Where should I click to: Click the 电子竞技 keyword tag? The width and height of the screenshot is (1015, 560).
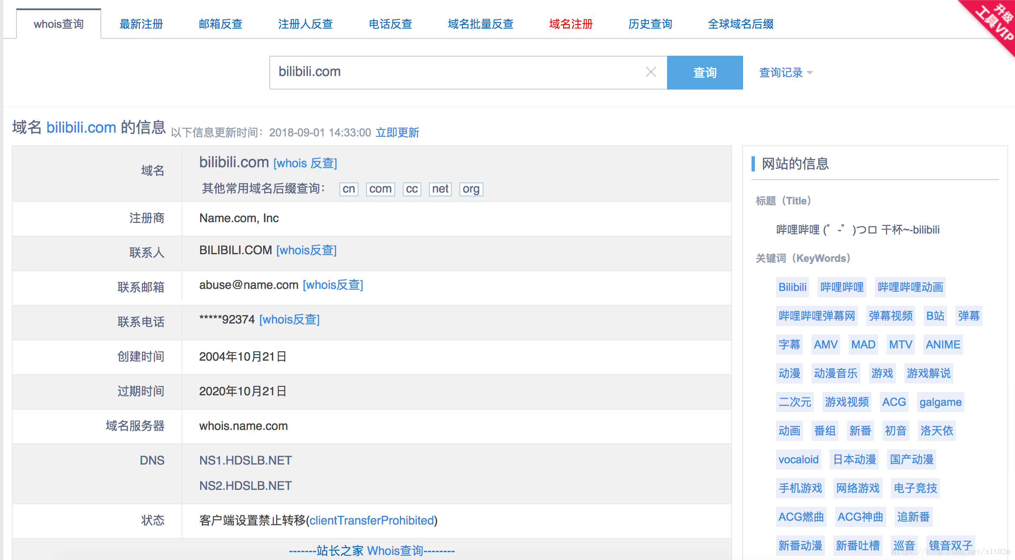915,488
